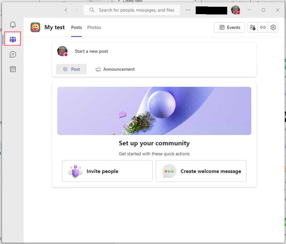Click the community banner image
The width and height of the screenshot is (286, 244).
click(154, 111)
